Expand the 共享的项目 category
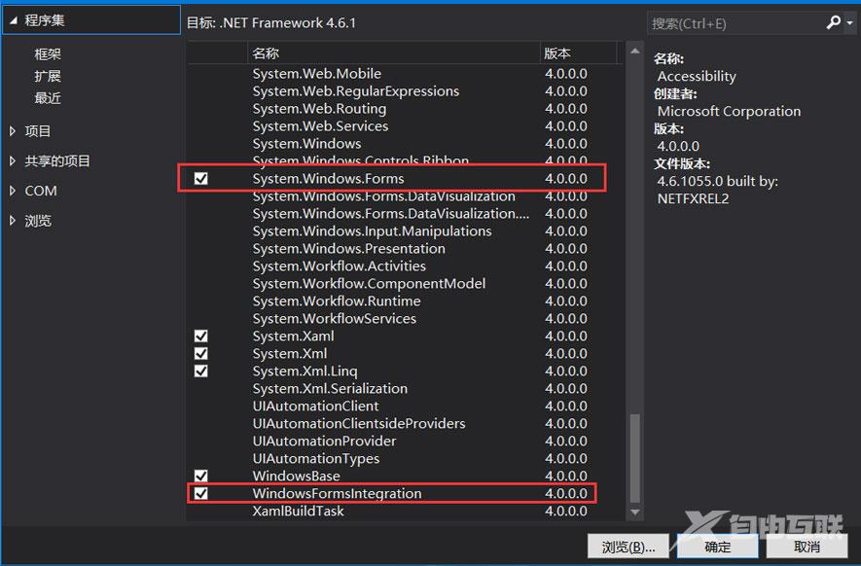861x566 pixels. click(x=13, y=160)
